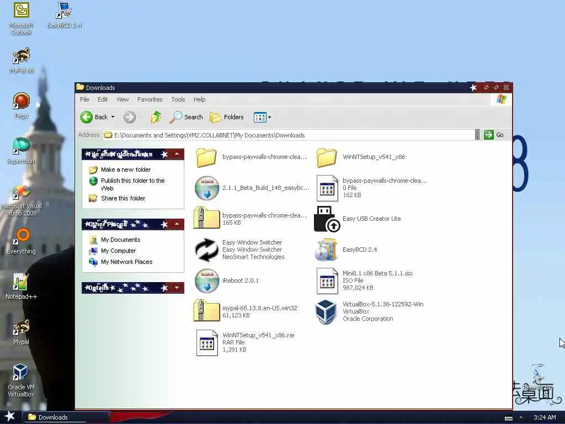Go to My Documents link
The width and height of the screenshot is (565, 424).
[x=120, y=240]
